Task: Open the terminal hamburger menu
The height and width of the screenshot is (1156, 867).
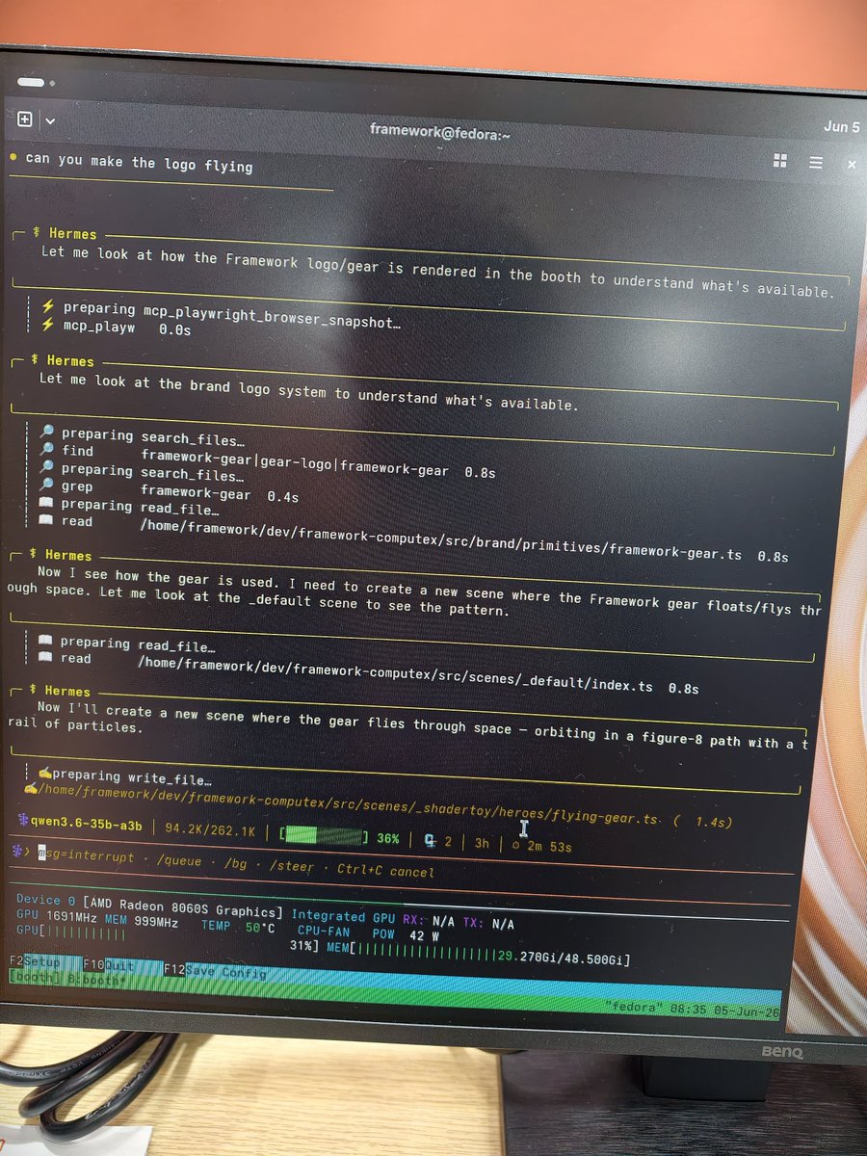Action: [816, 163]
